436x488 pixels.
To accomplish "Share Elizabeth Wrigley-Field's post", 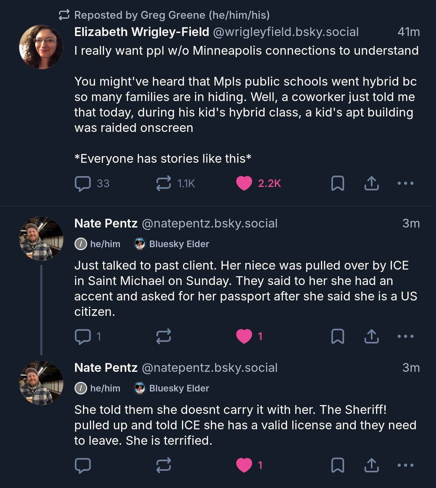I will tap(372, 183).
